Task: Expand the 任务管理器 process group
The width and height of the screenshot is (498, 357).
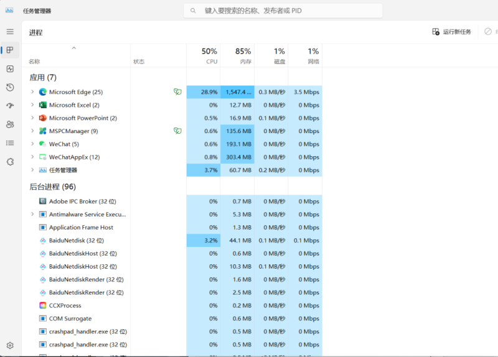Action: 32,170
